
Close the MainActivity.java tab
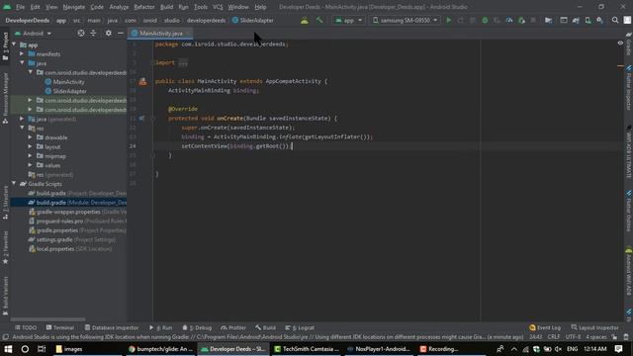[x=188, y=34]
